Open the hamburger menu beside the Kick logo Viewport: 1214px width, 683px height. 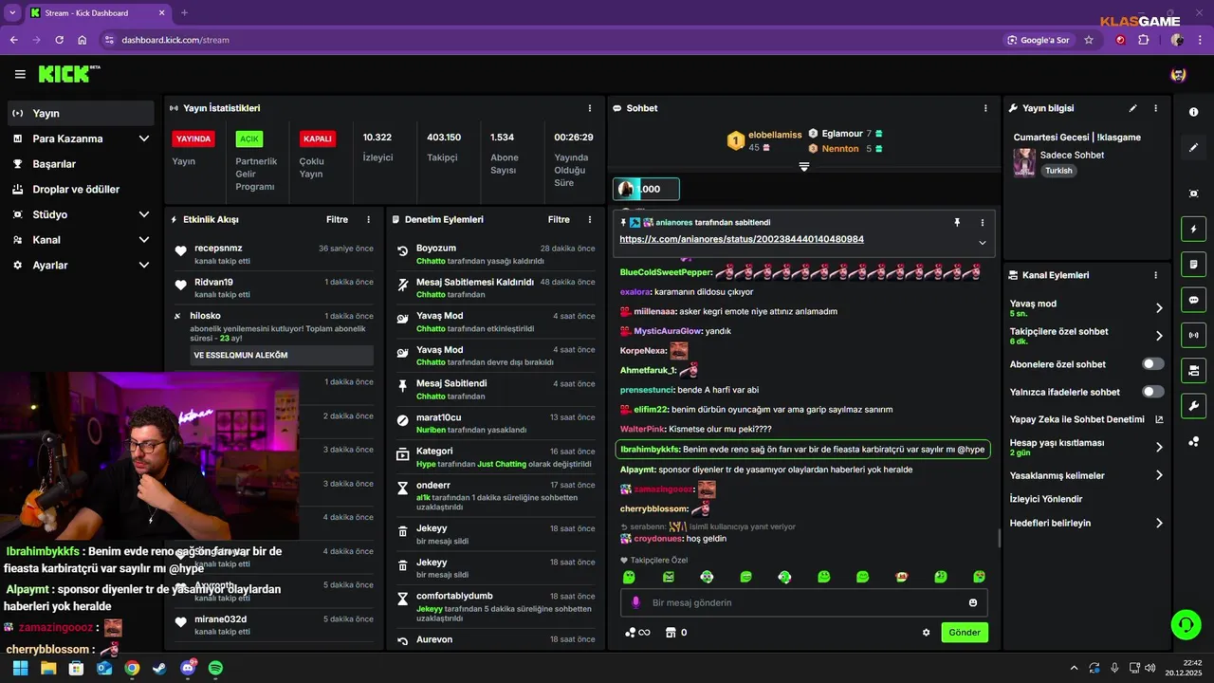tap(20, 74)
